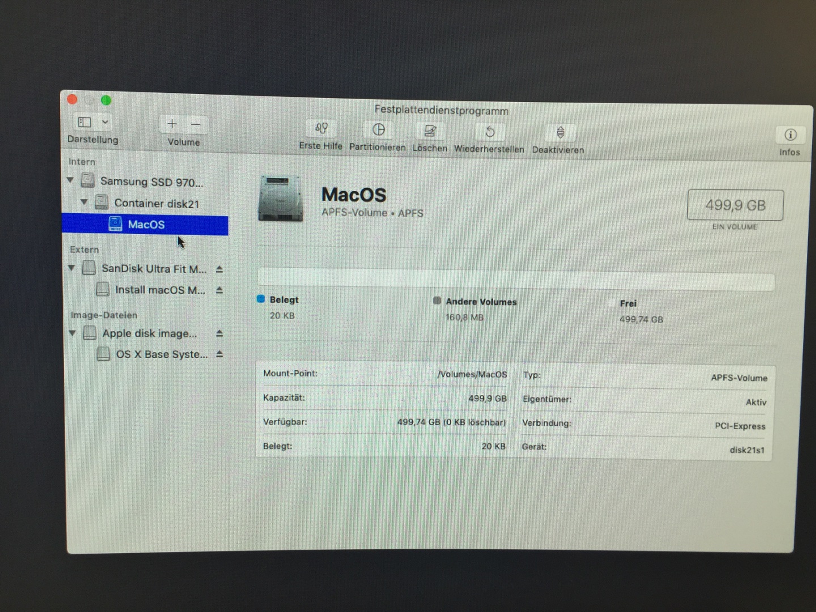Click the Wiederherstellen restore icon
The width and height of the screenshot is (816, 612).
490,132
